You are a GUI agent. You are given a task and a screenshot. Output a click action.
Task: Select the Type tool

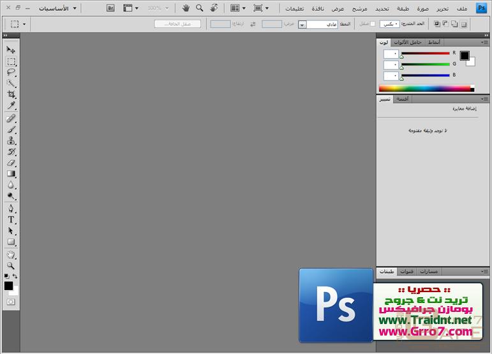(11, 220)
